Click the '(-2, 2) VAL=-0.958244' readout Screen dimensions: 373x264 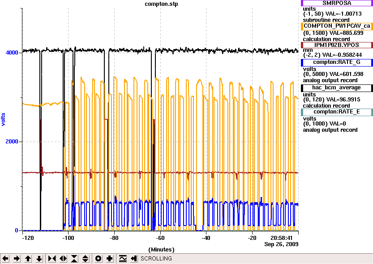(332, 55)
